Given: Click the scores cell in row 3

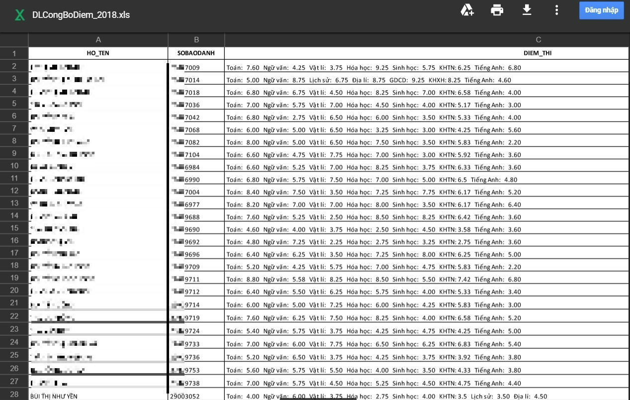Looking at the screenshot, I should click(x=368, y=80).
